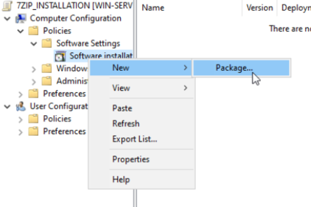Viewport: 311px width, 207px height.
Task: Click the 7ZIP_INSTALLATION policy scroll icon
Action: click(8, 5)
